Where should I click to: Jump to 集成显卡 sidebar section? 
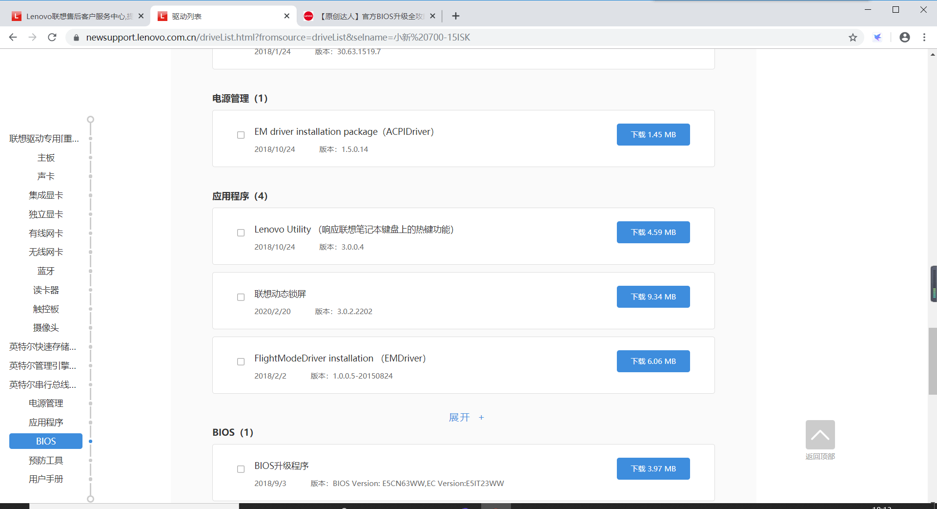coord(46,195)
